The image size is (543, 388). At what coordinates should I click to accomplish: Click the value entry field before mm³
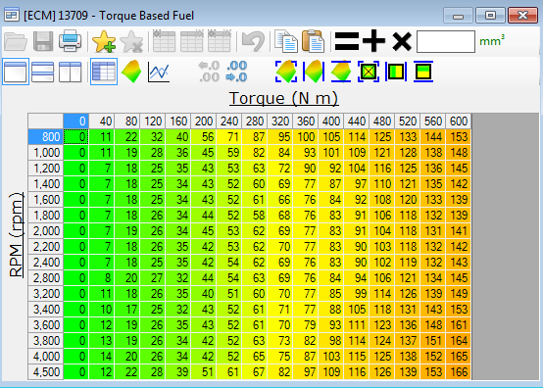[x=446, y=41]
